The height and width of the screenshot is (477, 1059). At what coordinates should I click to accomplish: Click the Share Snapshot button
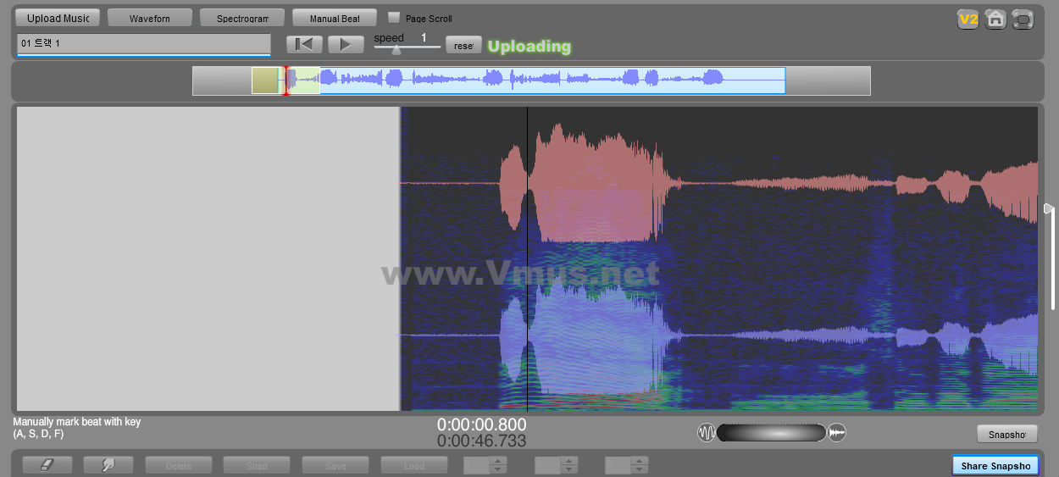[995, 465]
